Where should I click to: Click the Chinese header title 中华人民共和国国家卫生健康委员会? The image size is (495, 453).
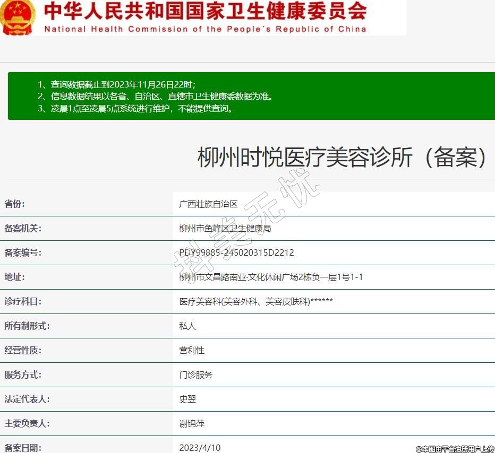point(205,11)
